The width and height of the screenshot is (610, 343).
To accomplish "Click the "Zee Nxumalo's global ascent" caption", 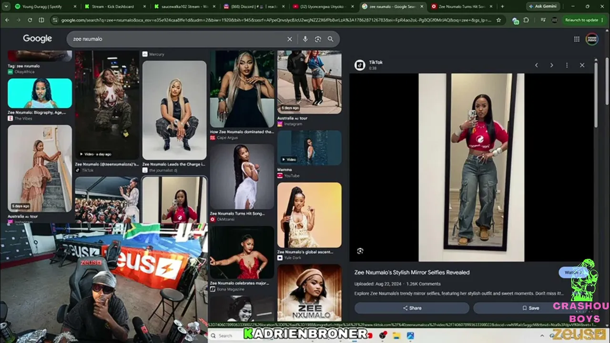I will tap(305, 252).
